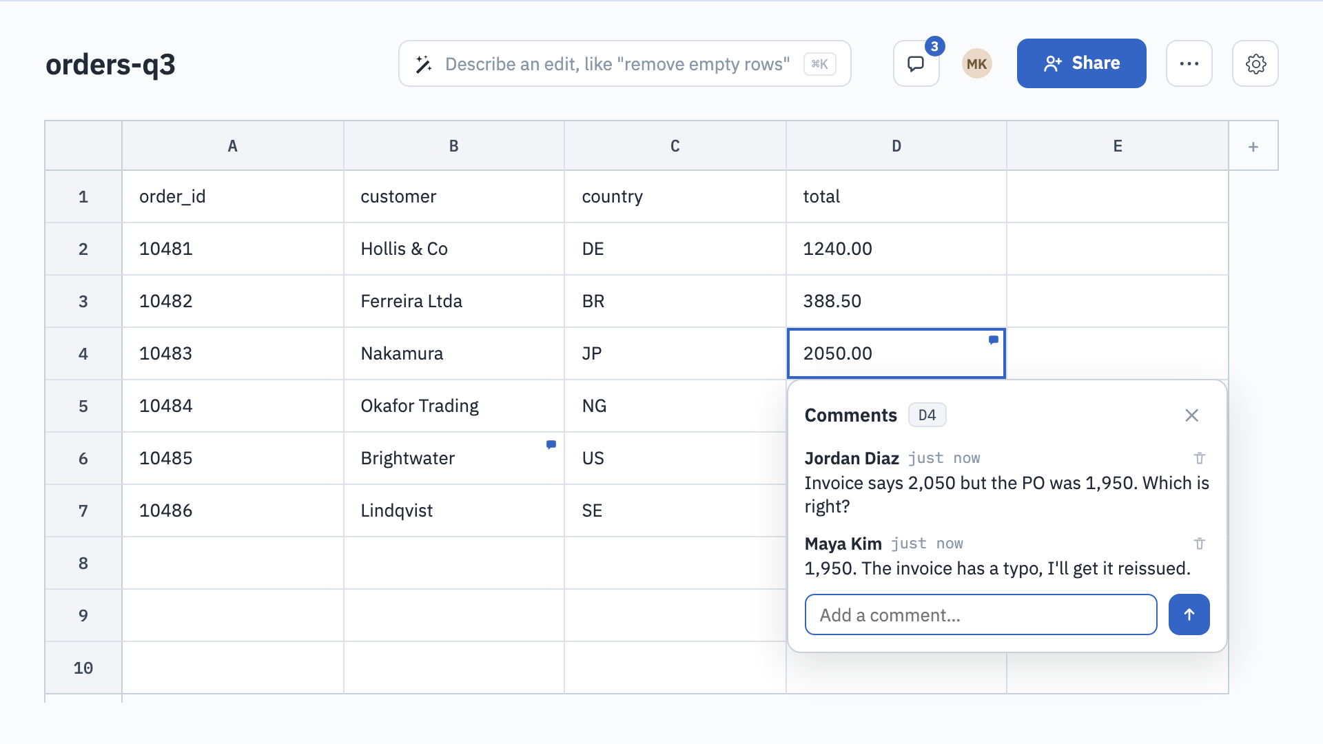Select the cell containing 388.50

896,301
